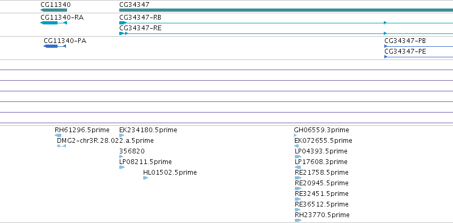The width and height of the screenshot is (453, 223).
Task: Click the RE32451.5prime EST arrow
Action: 298,199
